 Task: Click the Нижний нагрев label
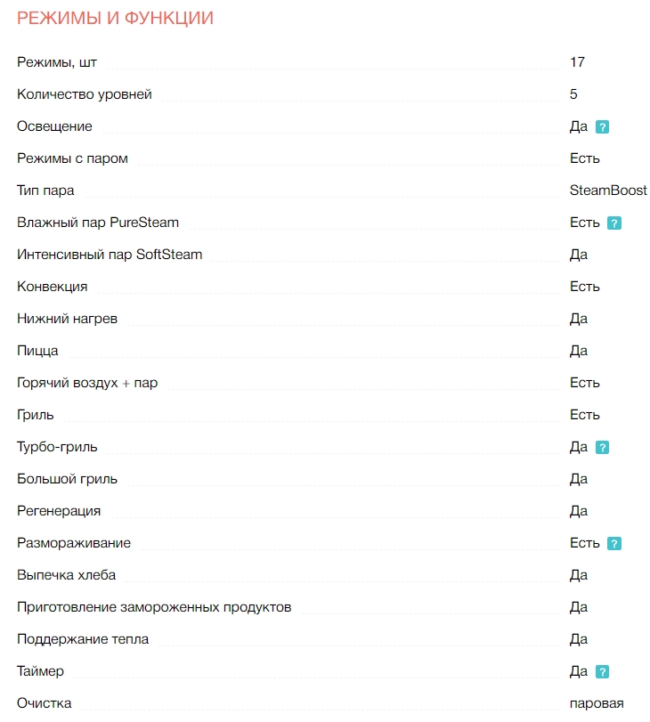[x=67, y=319]
